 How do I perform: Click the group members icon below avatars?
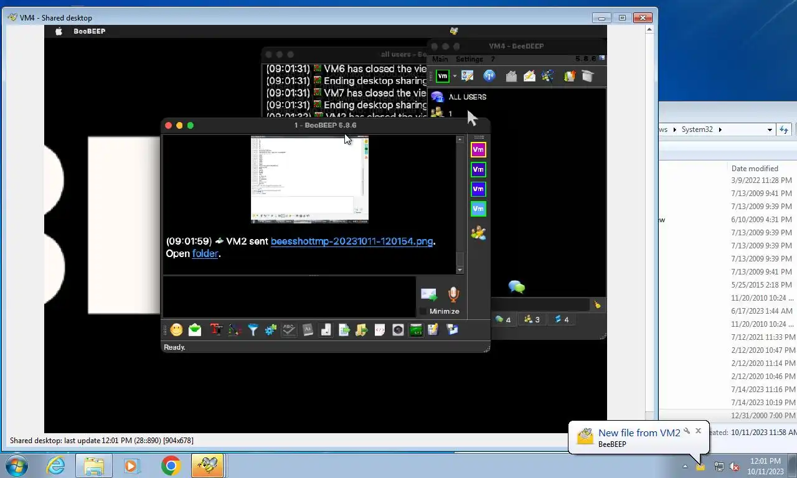point(478,233)
